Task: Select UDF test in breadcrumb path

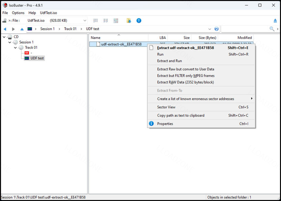Action: pyautogui.click(x=92, y=29)
